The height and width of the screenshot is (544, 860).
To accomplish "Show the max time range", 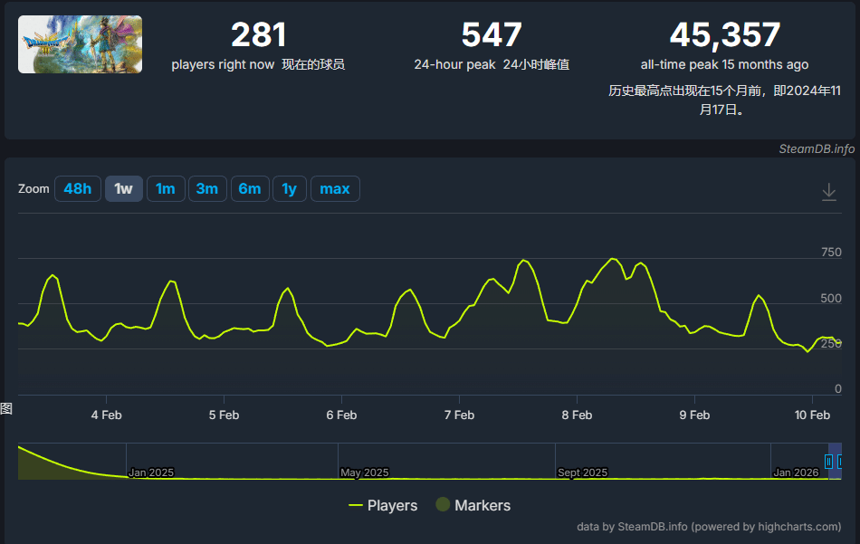I will (335, 188).
